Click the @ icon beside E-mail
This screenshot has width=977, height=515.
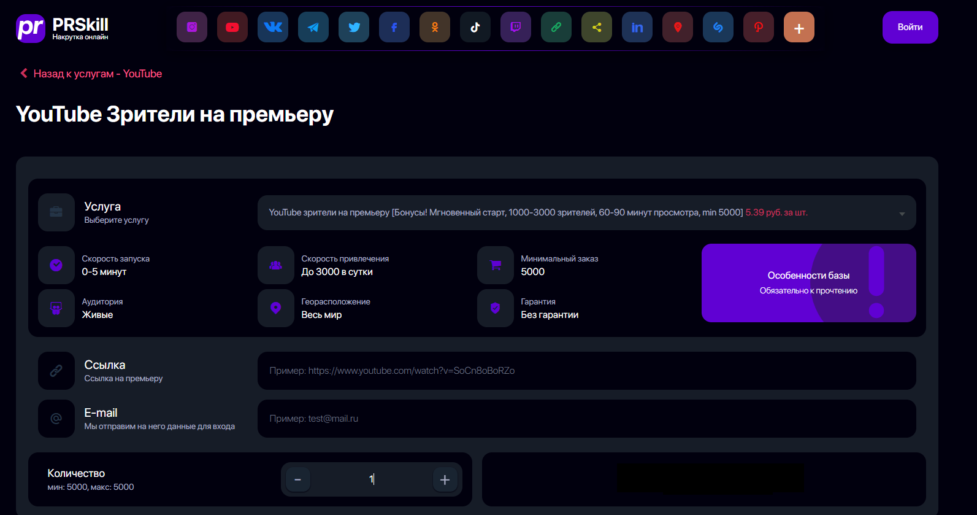click(56, 419)
